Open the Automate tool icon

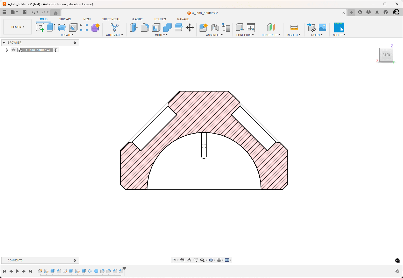tap(115, 27)
